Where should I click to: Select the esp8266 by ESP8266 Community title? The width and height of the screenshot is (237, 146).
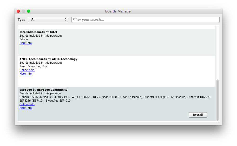click(43, 90)
